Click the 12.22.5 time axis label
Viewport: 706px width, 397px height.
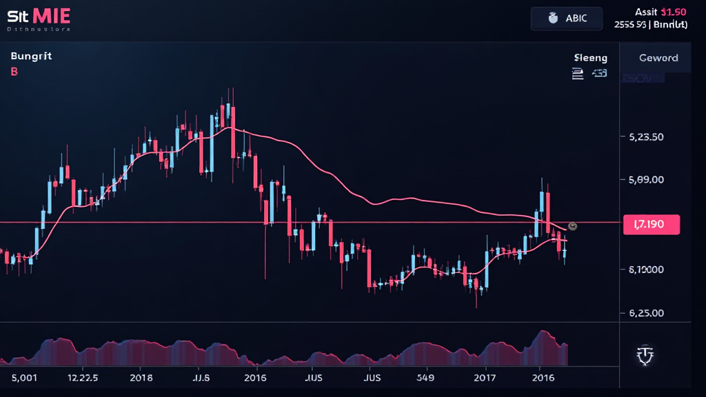(x=83, y=378)
